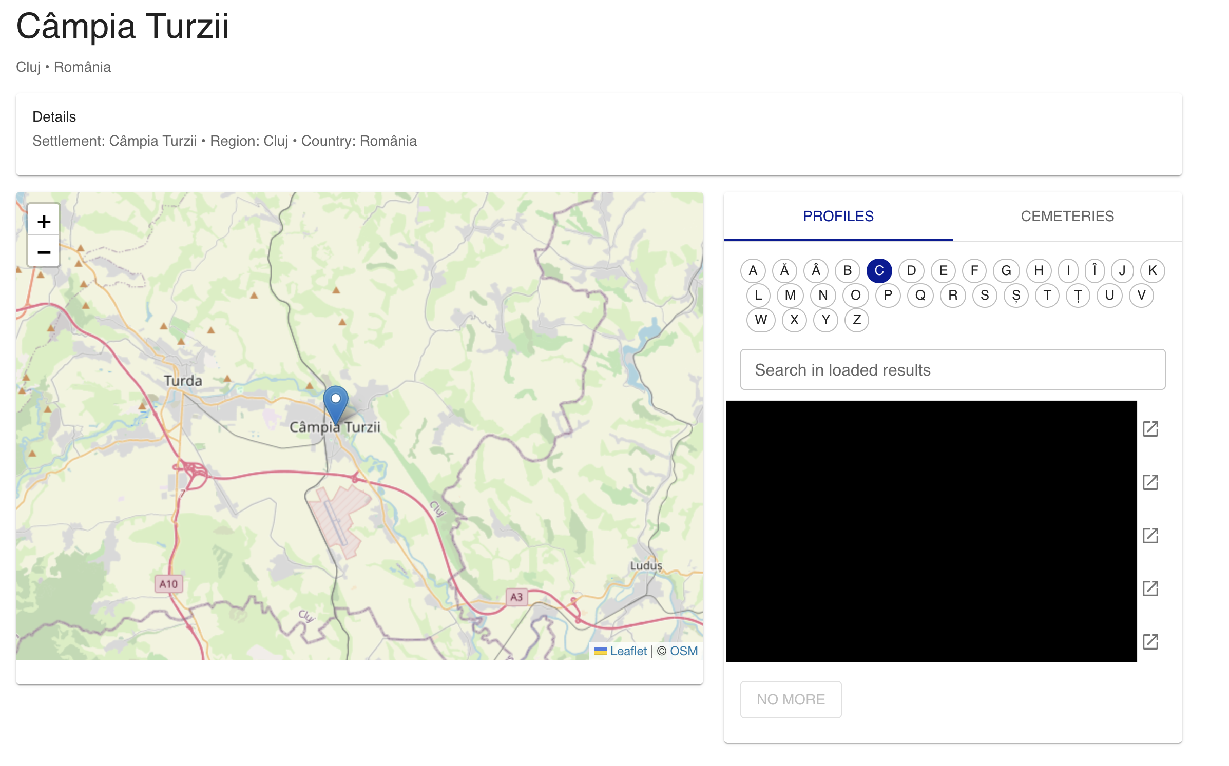This screenshot has width=1229, height=766.
Task: Select the Profiles tab
Action: (838, 216)
